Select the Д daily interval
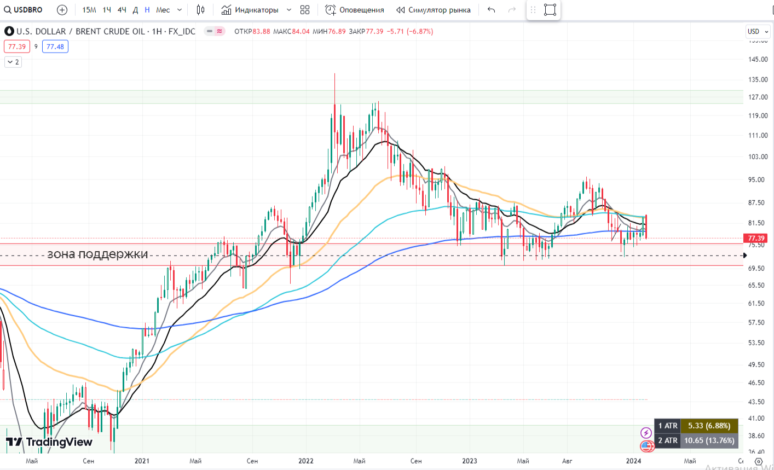 point(135,10)
